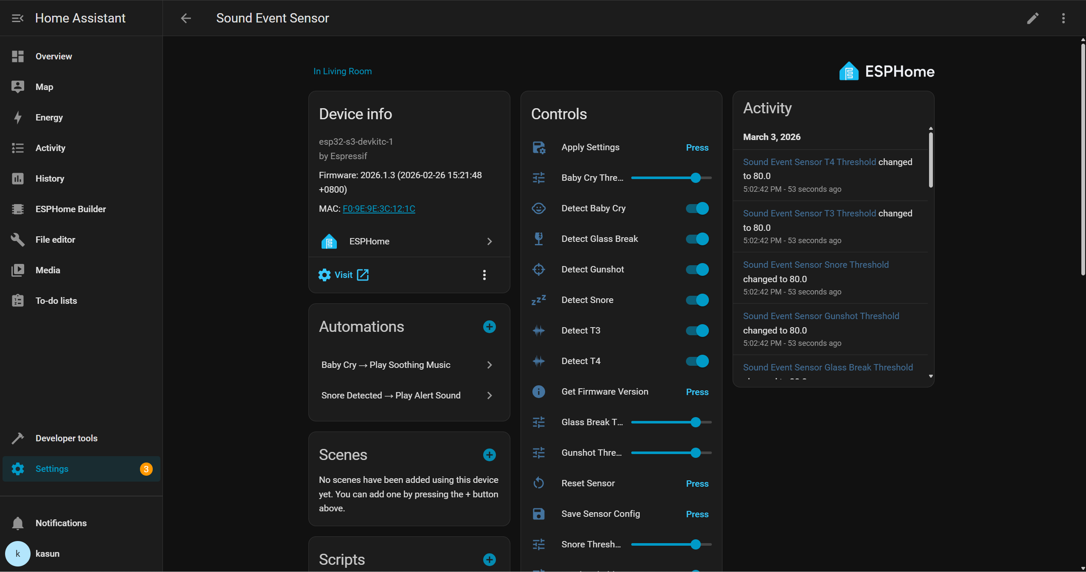Turn off the Detect Snore switch

(x=697, y=300)
